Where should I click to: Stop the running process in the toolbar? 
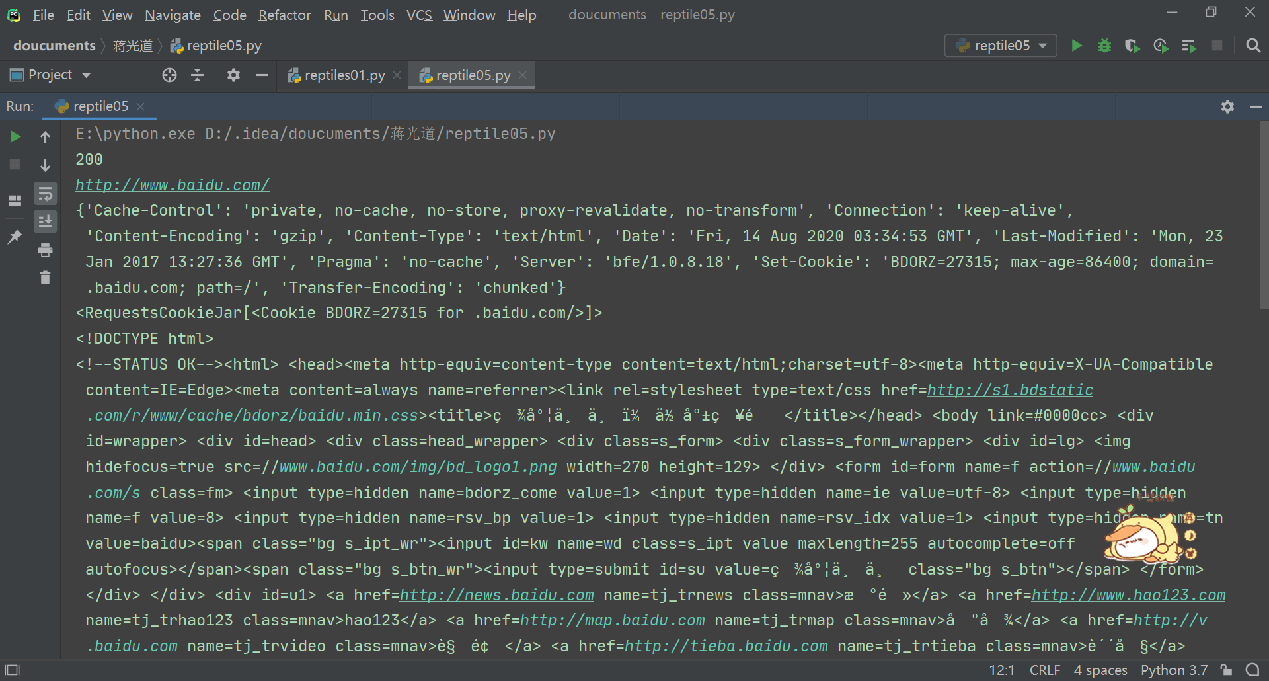1217,46
